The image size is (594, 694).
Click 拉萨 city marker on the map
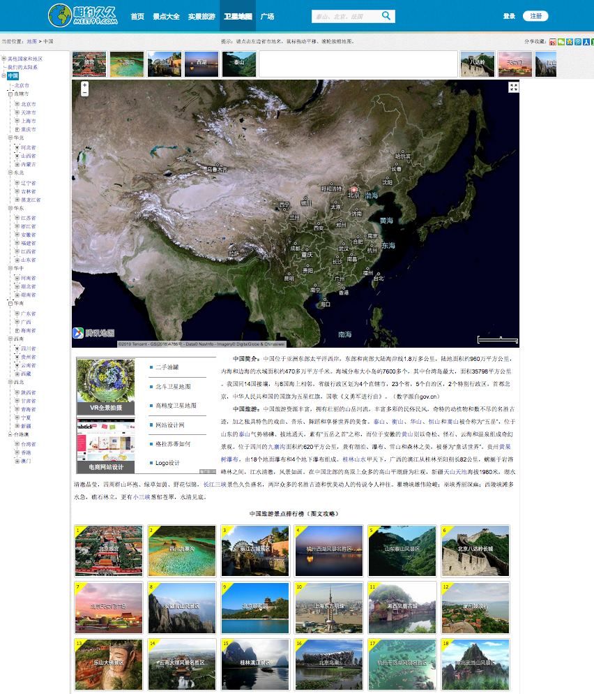[234, 253]
